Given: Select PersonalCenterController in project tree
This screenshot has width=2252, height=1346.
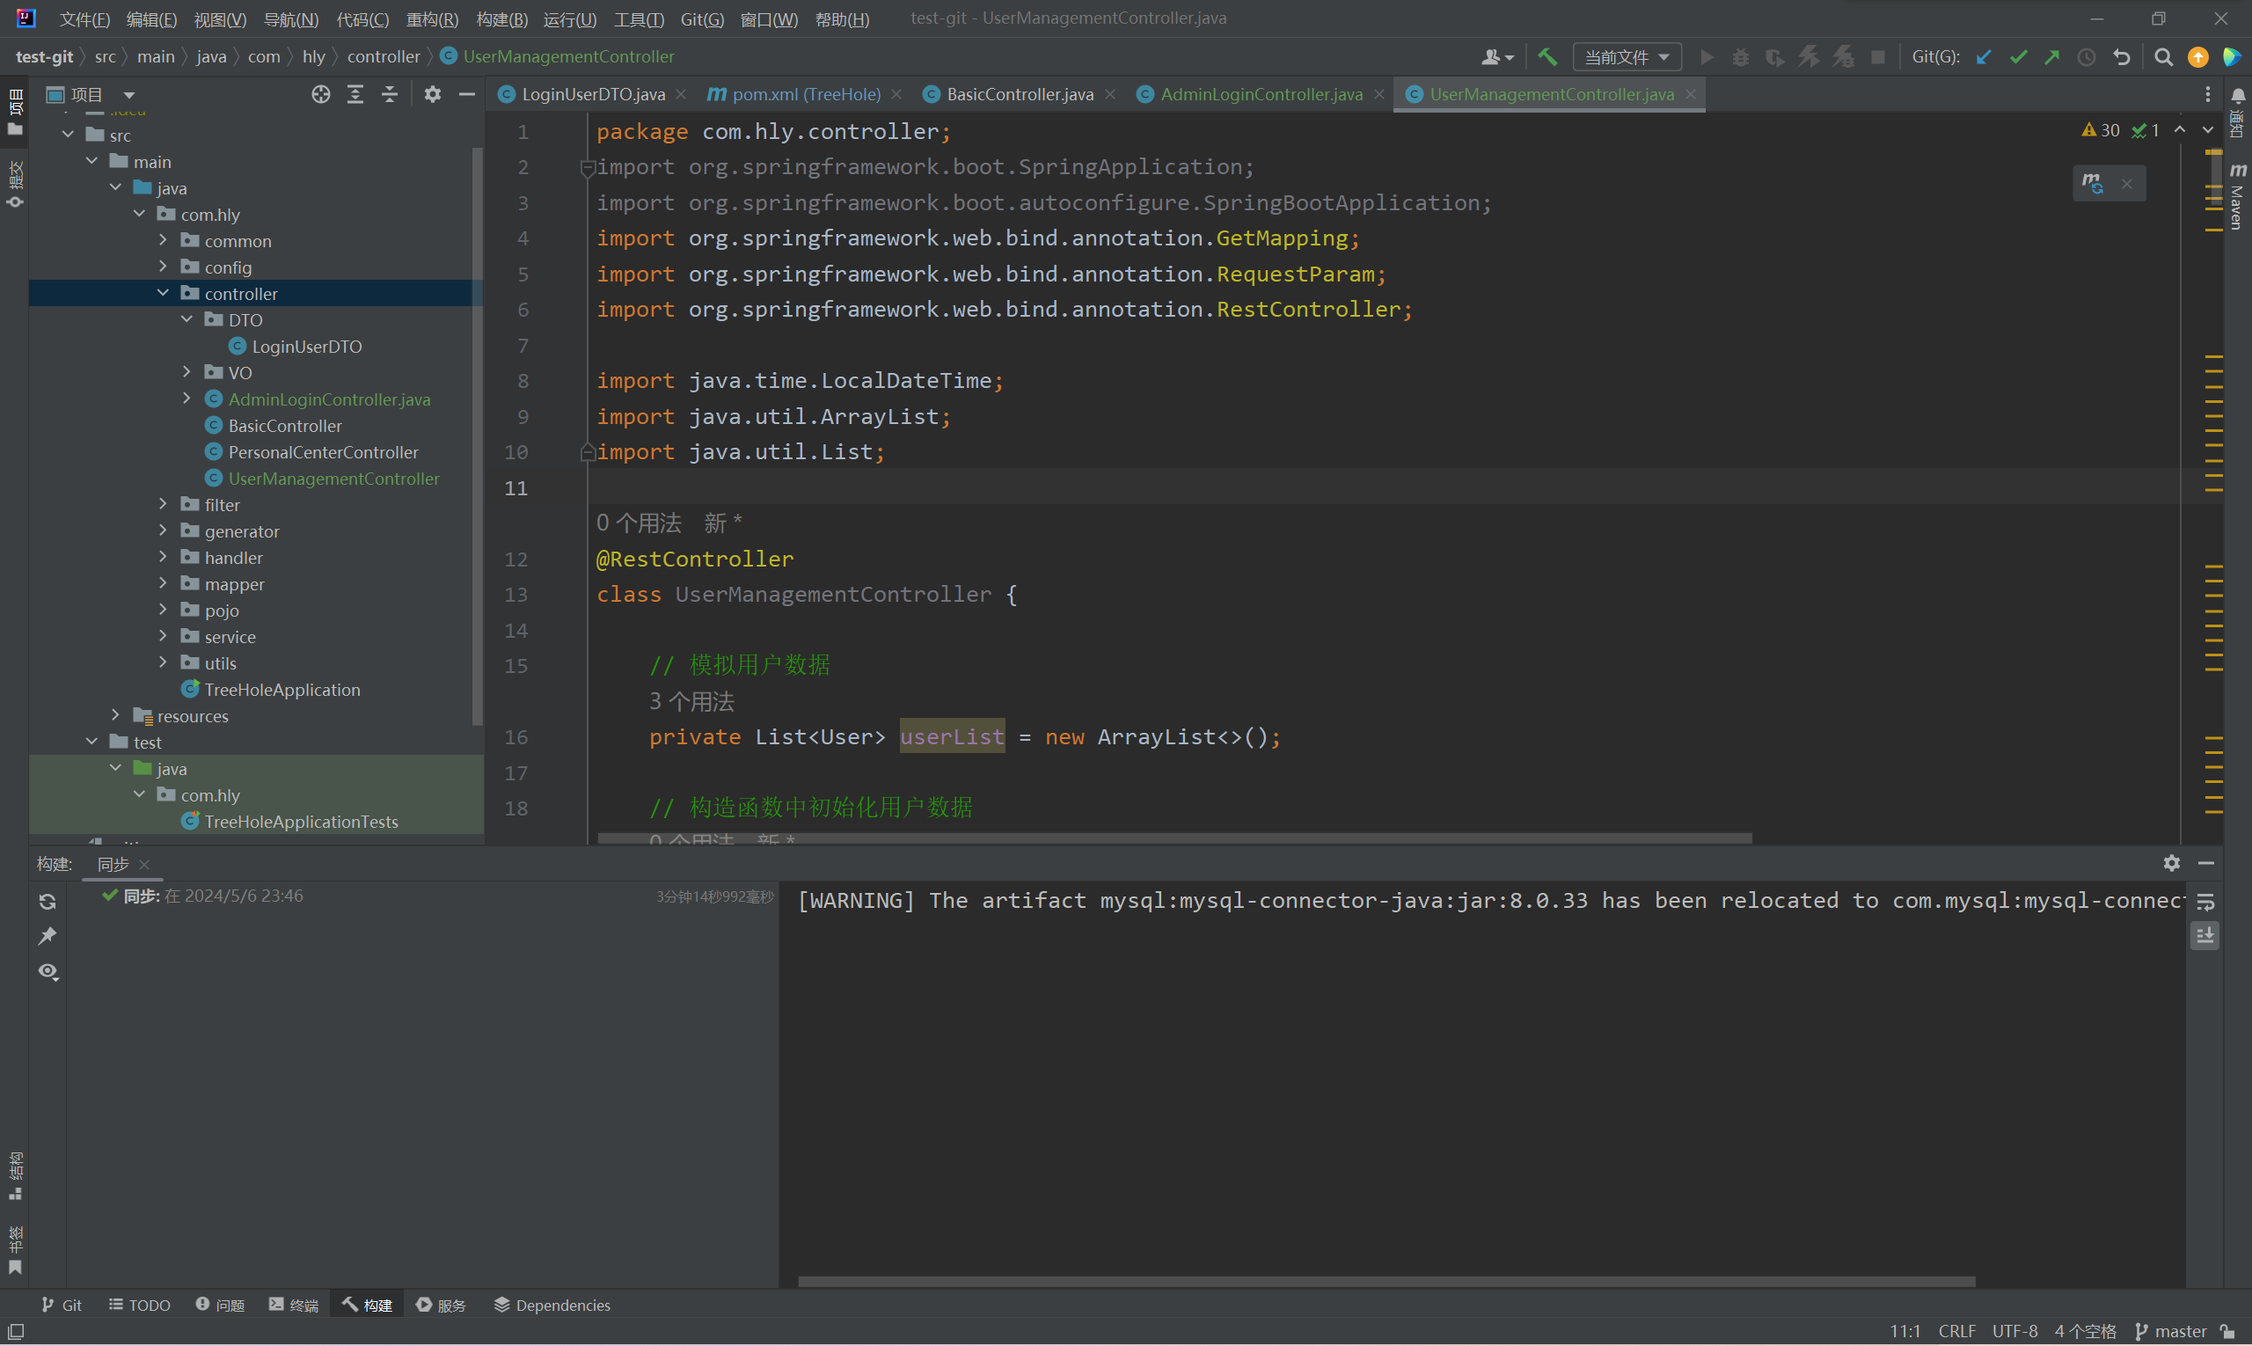Looking at the screenshot, I should pos(323,451).
